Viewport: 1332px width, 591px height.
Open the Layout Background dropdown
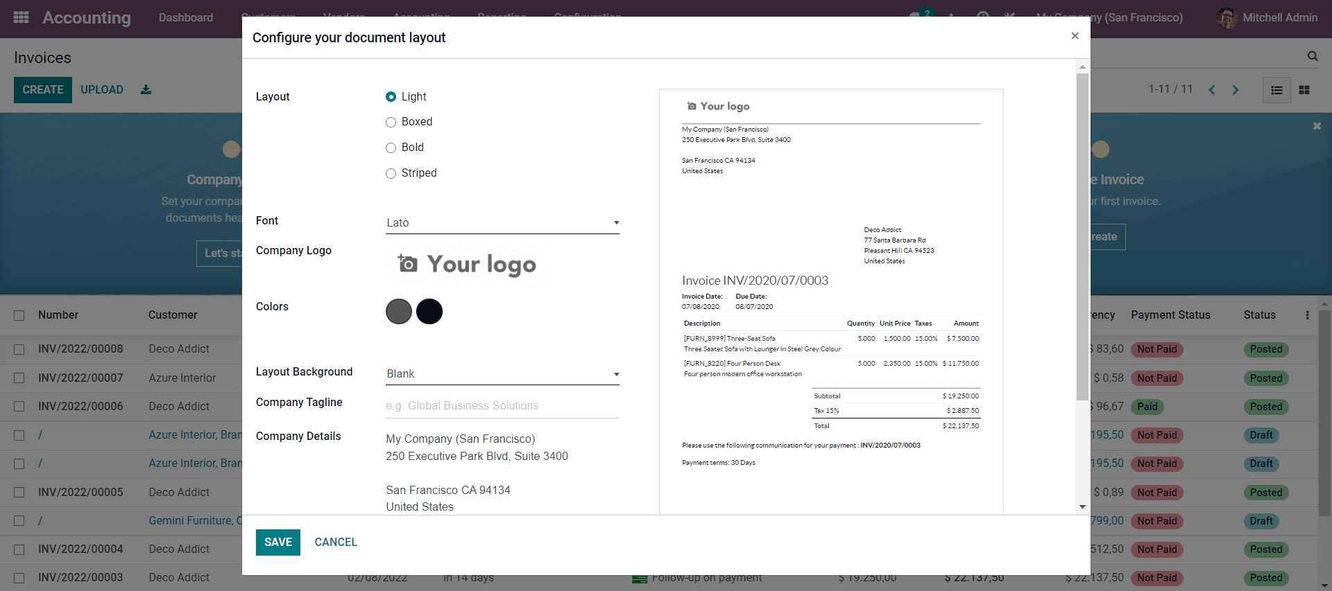coord(502,373)
